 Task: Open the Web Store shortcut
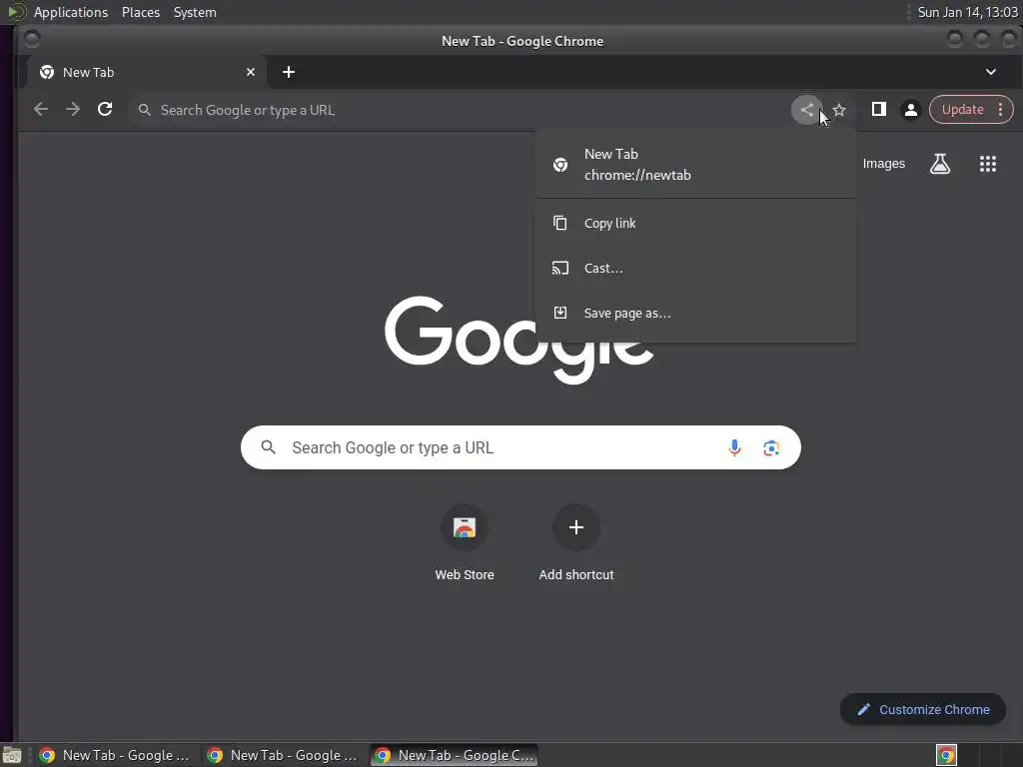point(464,542)
